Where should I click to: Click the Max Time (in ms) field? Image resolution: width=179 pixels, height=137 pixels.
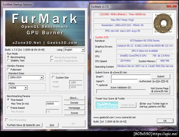(53, 104)
